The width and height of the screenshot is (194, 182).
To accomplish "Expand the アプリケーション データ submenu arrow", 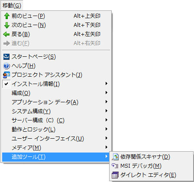I will 107,102.
